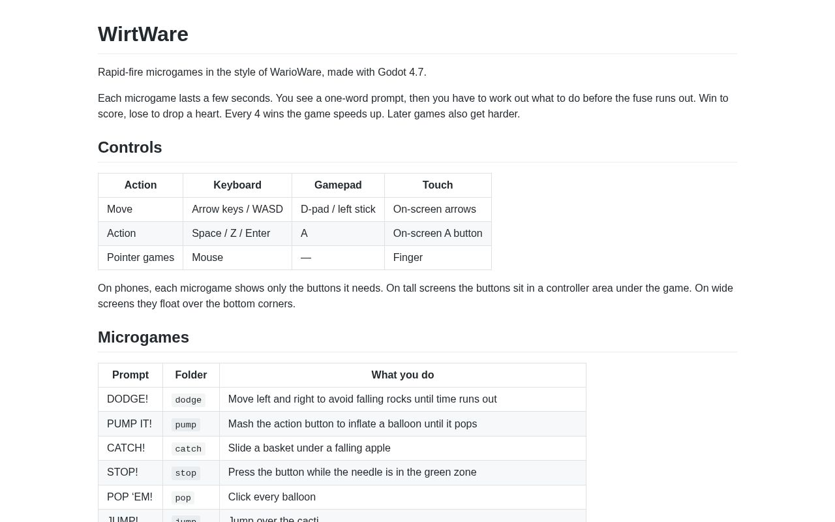Select the Move cell in Controls table
The width and height of the screenshot is (835, 522).
pyautogui.click(x=141, y=209)
